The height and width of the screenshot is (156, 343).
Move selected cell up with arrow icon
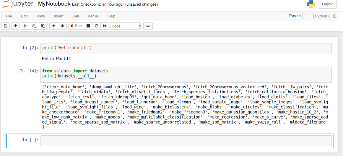pos(54,26)
